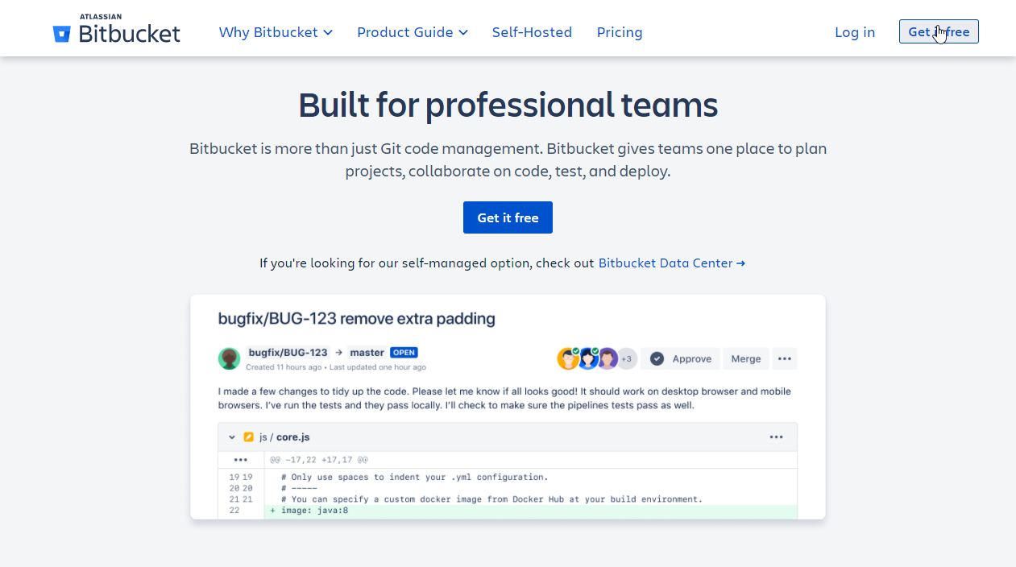The height and width of the screenshot is (567, 1016).
Task: Click the +3 additional reviewers badge
Action: 627,358
